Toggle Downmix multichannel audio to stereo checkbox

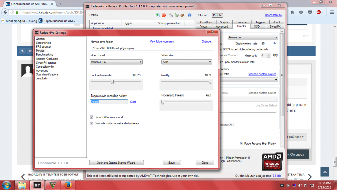[x=92, y=123]
